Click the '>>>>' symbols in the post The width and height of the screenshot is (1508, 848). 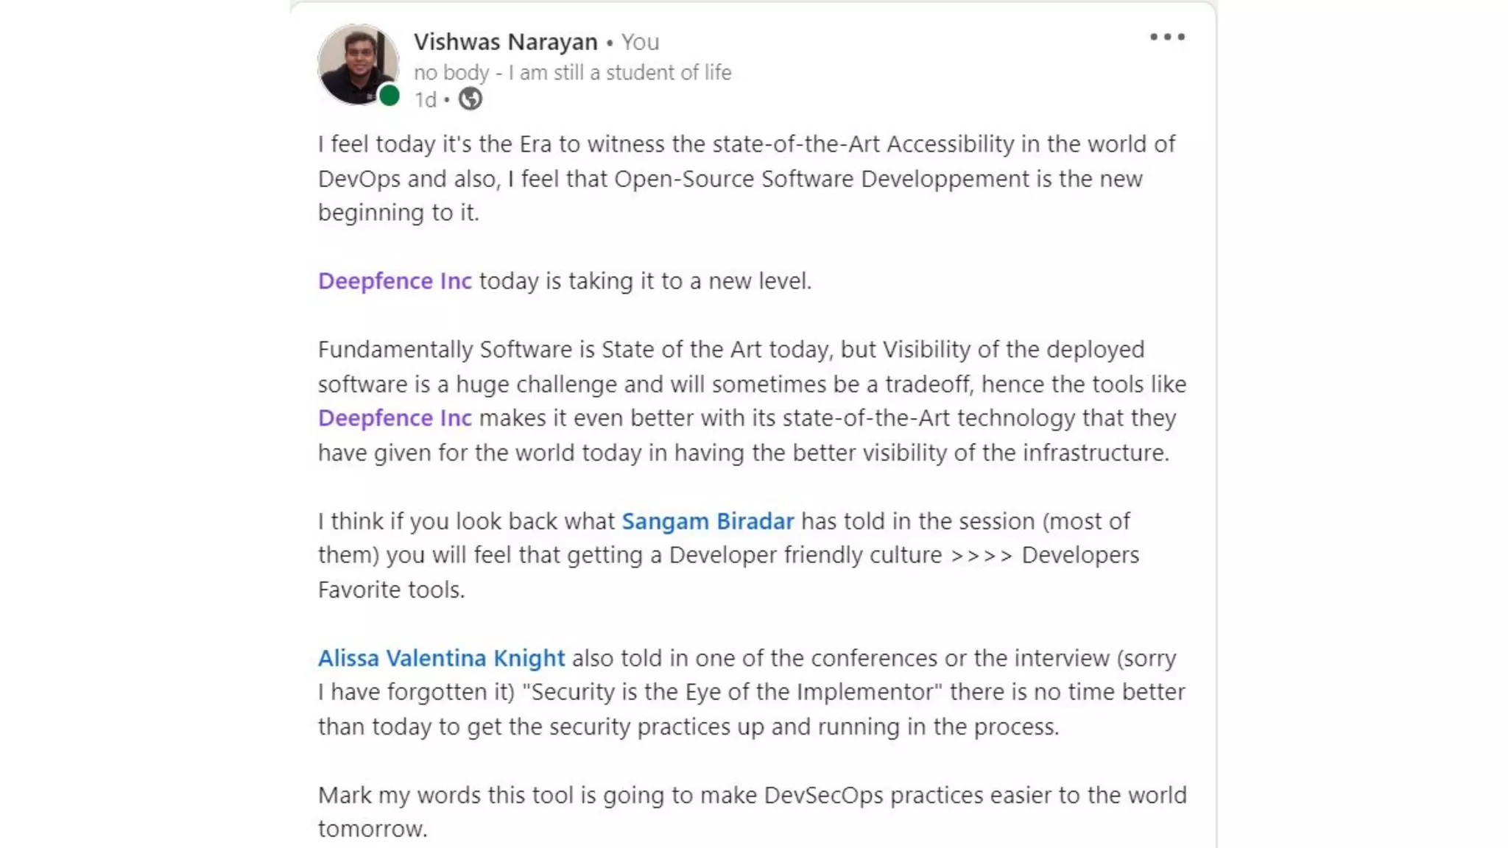pos(982,555)
